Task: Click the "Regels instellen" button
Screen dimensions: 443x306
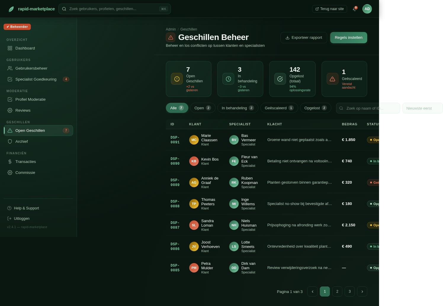Action: click(x=349, y=38)
